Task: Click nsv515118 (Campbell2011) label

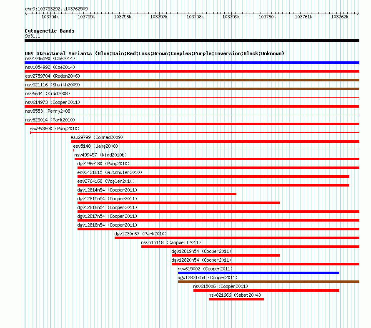Action: point(171,242)
